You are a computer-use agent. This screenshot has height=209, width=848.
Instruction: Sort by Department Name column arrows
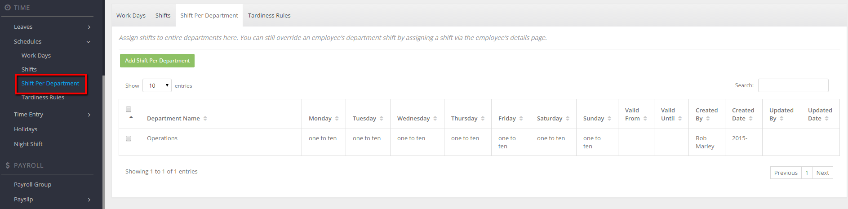point(205,119)
